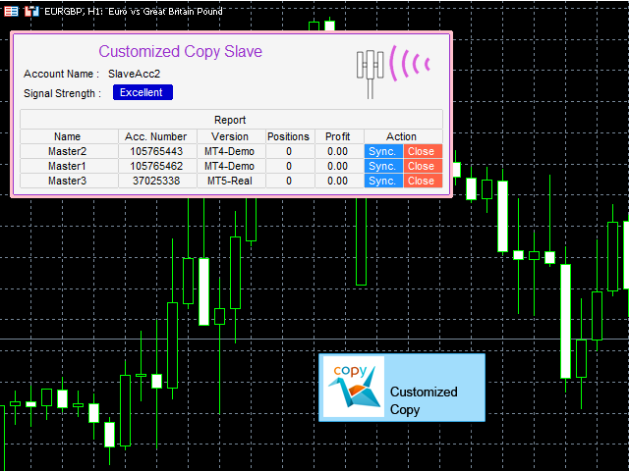This screenshot has height=471, width=629.
Task: Click the Profit column header
Action: coord(339,136)
